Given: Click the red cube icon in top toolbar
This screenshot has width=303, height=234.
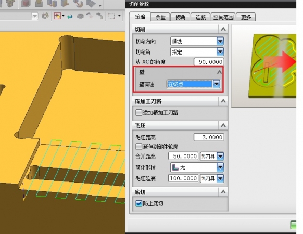Looking at the screenshot, I should (x=26, y=3).
